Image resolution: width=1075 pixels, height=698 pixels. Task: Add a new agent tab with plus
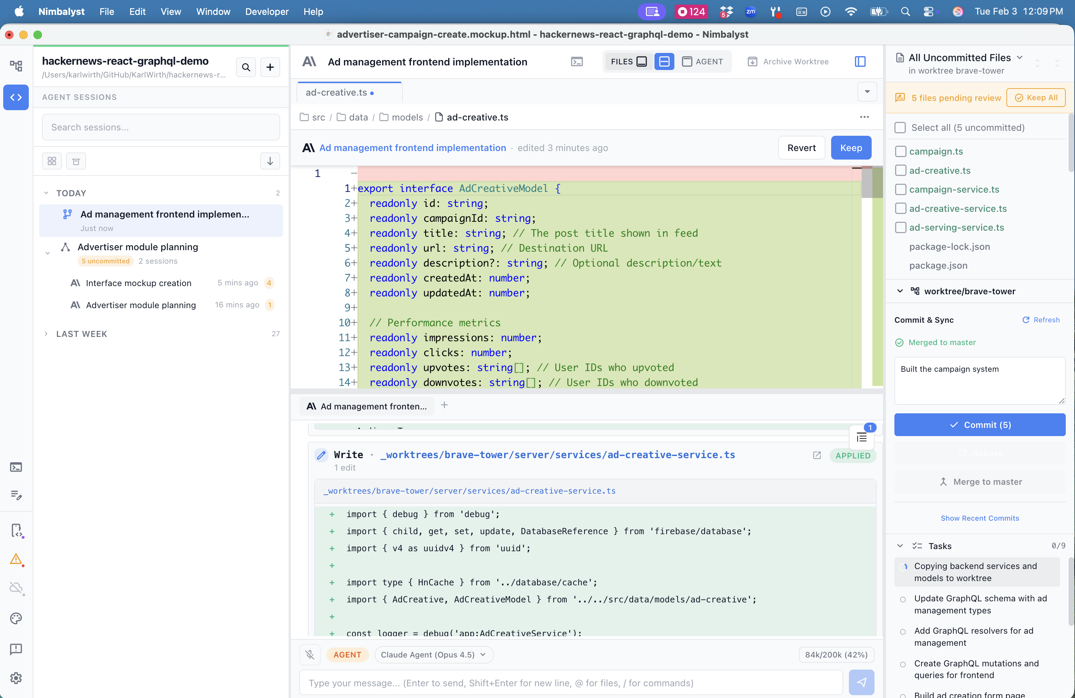pyautogui.click(x=444, y=405)
